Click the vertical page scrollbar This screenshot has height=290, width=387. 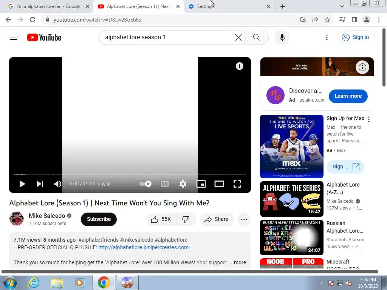click(384, 57)
